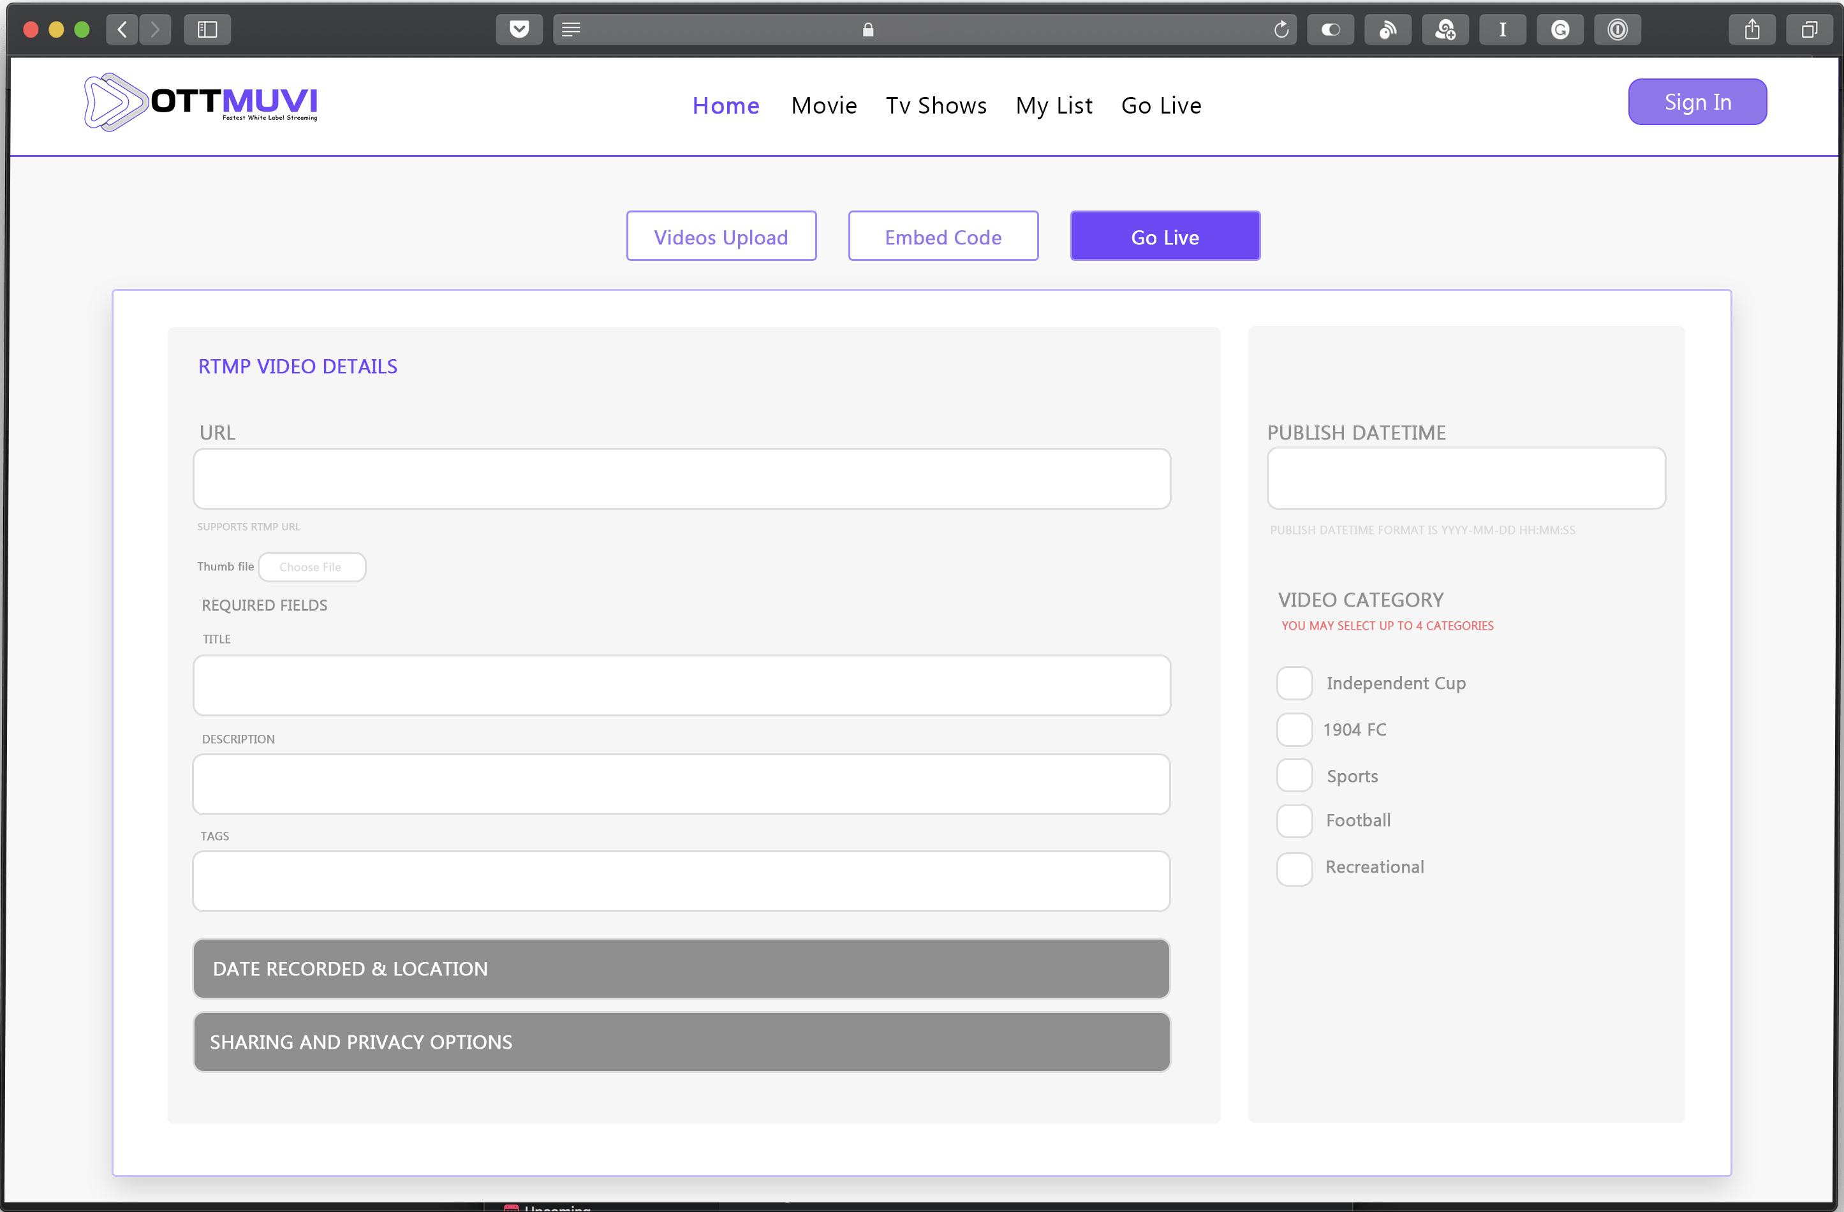Screen dimensions: 1844x1212
Task: Navigate back with the back arrow
Action: (x=122, y=29)
